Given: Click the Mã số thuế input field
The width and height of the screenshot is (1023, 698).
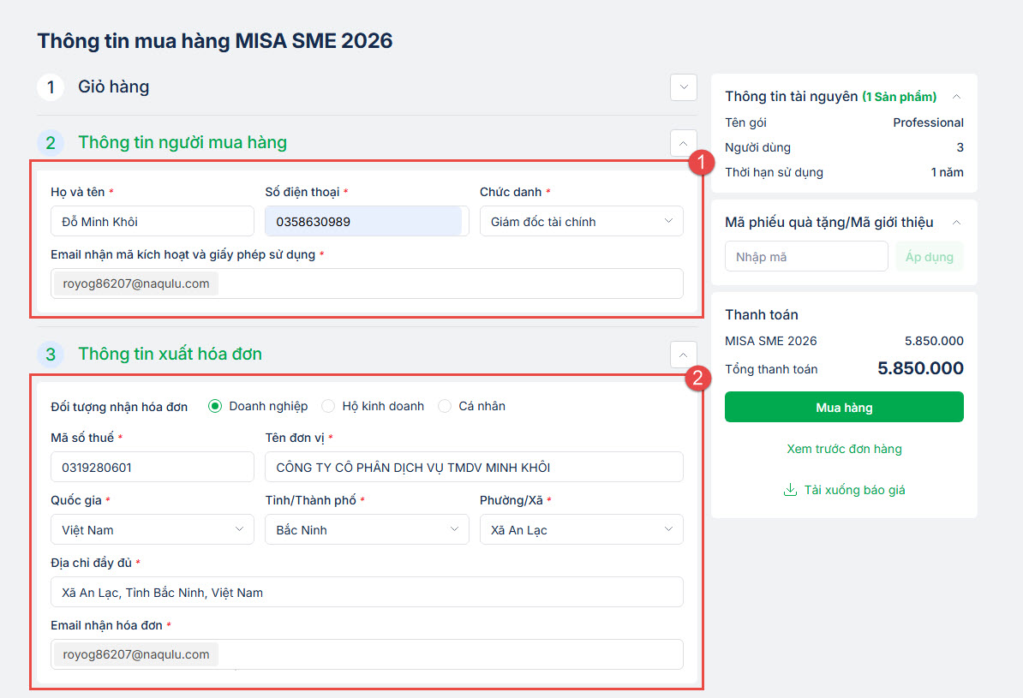Looking at the screenshot, I should coord(153,468).
